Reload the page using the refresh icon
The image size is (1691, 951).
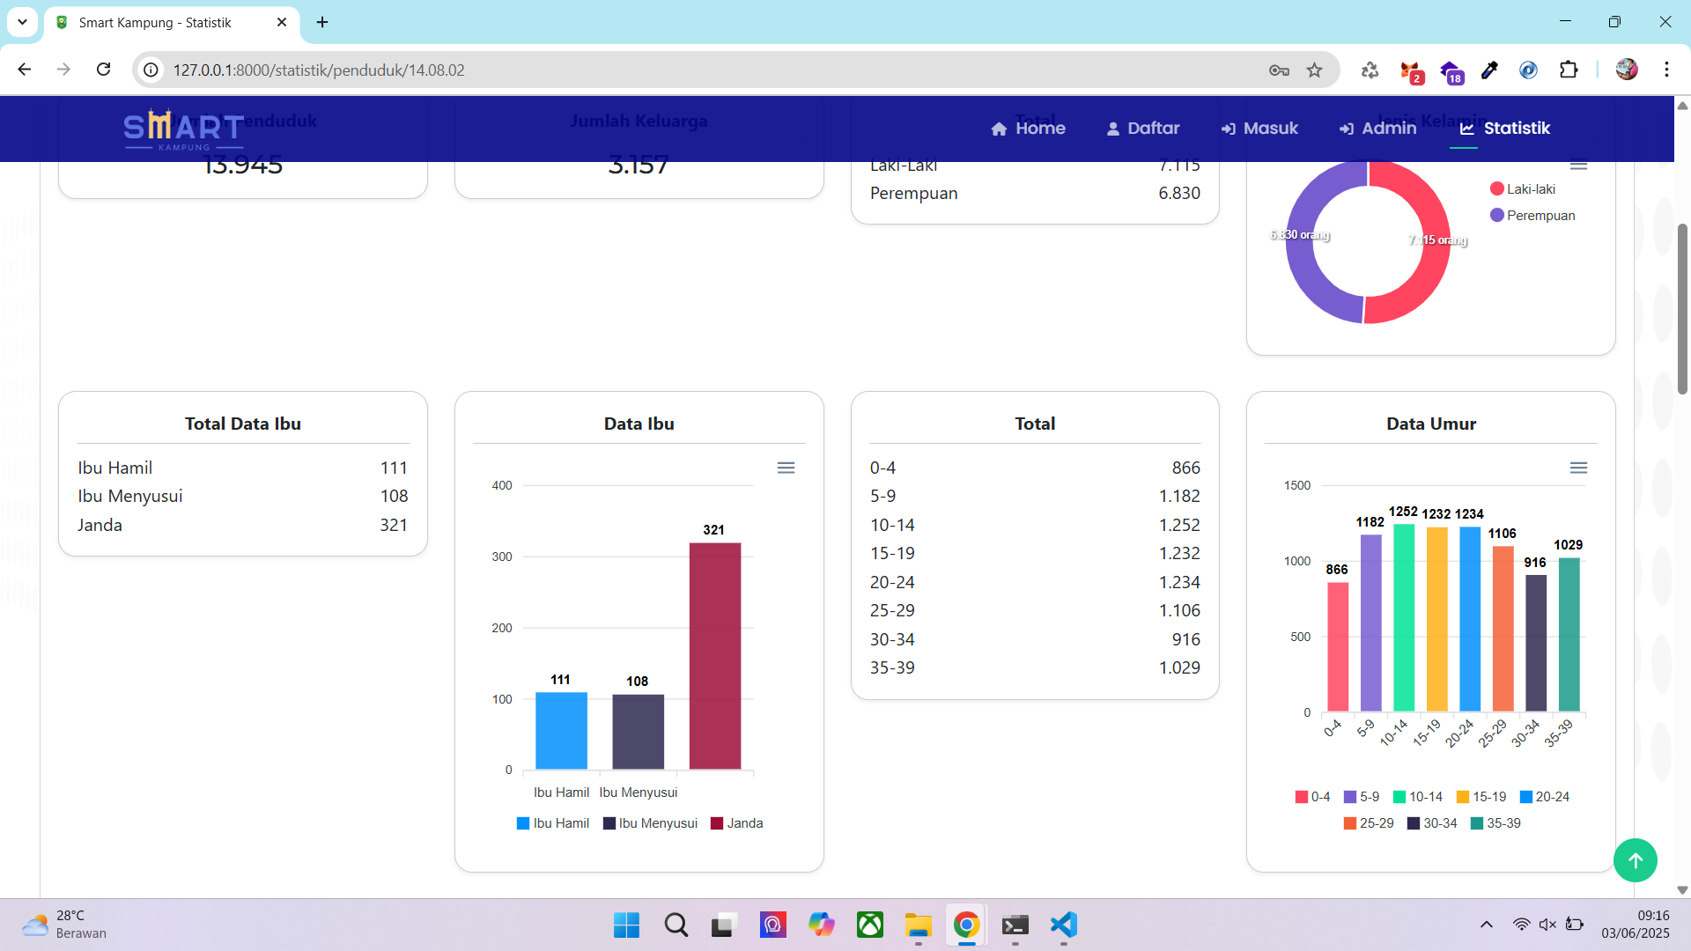[104, 70]
